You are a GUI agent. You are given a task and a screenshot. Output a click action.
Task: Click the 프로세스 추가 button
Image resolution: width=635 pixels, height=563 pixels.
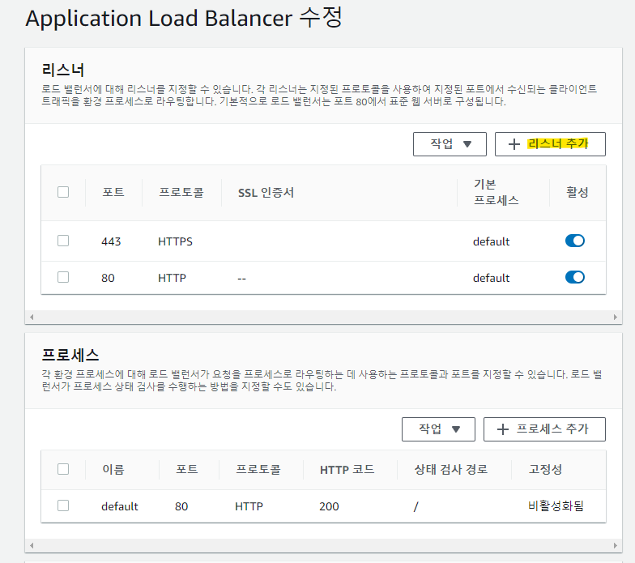tap(544, 429)
